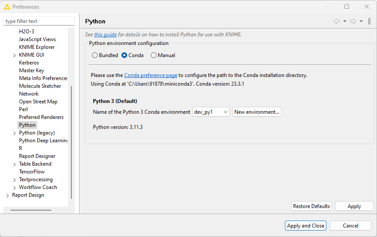The height and width of the screenshot is (237, 377).
Task: Select H2O-3 in preferences tree
Action: (x=27, y=32)
